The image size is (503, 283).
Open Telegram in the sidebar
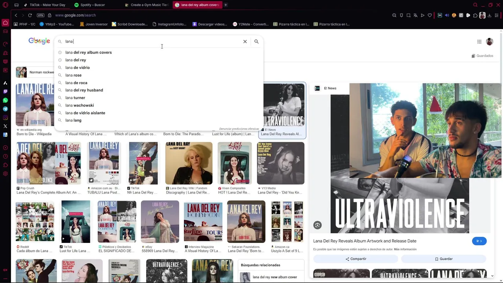(x=5, y=109)
